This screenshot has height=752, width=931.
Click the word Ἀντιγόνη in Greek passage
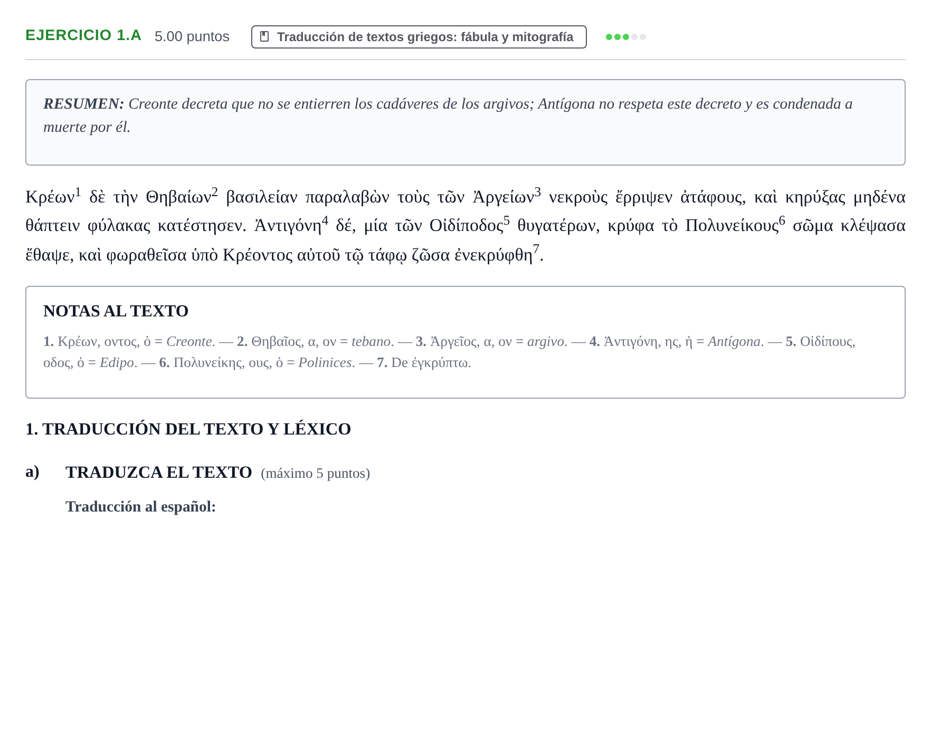[x=288, y=226]
